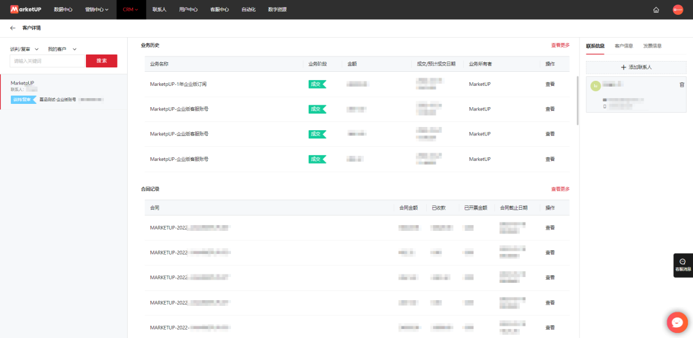Click the 成交/预计成交日期 column header
The height and width of the screenshot is (338, 693).
pos(436,64)
